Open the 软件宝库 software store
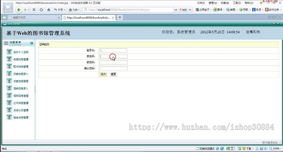283x152 pixels. [272, 10]
